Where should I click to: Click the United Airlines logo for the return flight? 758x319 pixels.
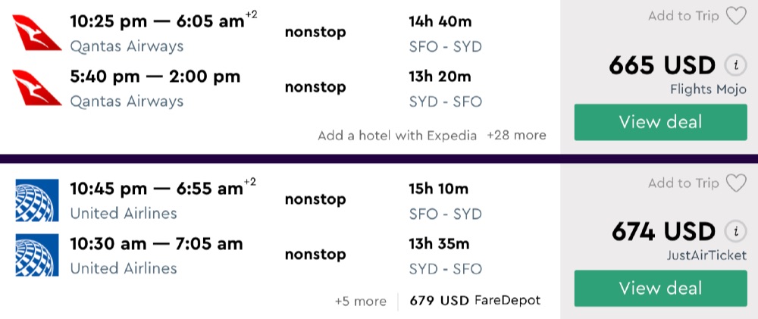[37, 255]
